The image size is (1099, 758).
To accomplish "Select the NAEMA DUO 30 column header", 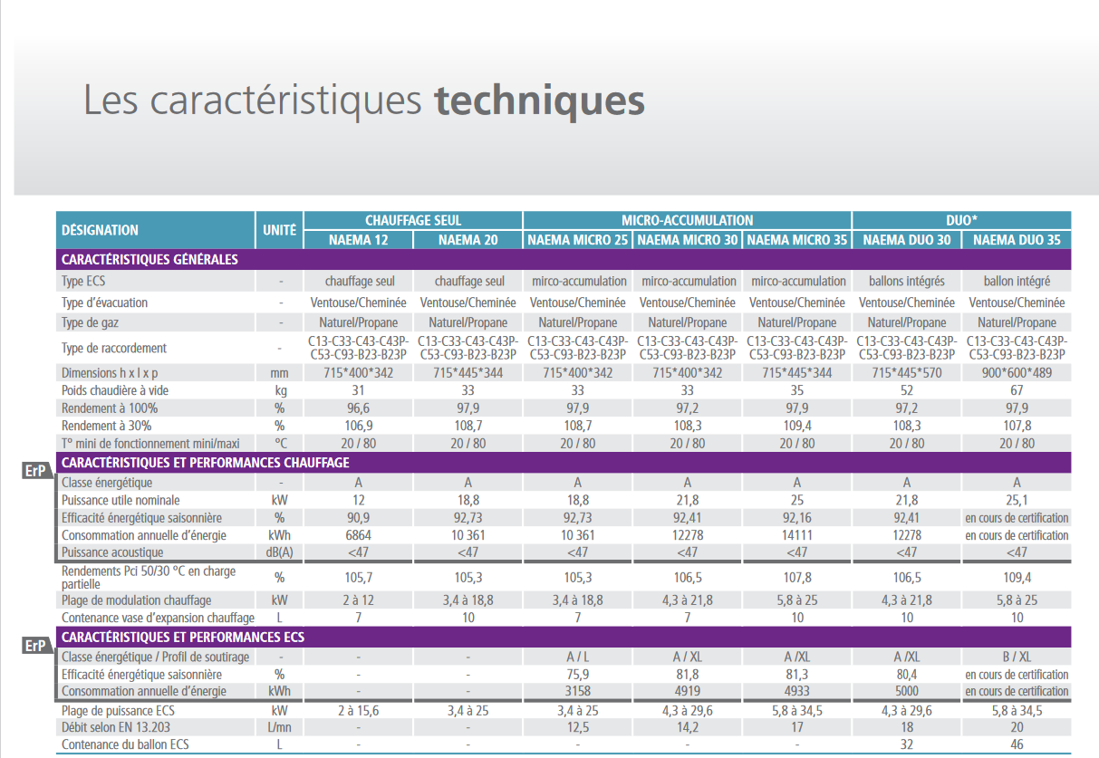I will [x=907, y=240].
